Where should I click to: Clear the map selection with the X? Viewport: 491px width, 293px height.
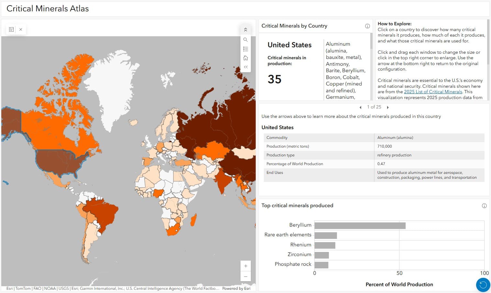coord(21,29)
